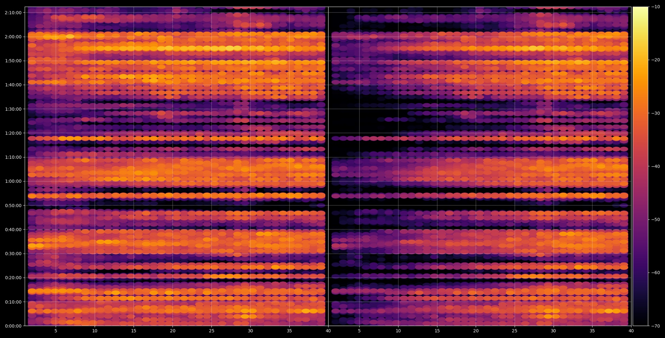Click x-axis label 5 of the right plot
The height and width of the screenshot is (338, 665).
359,331
